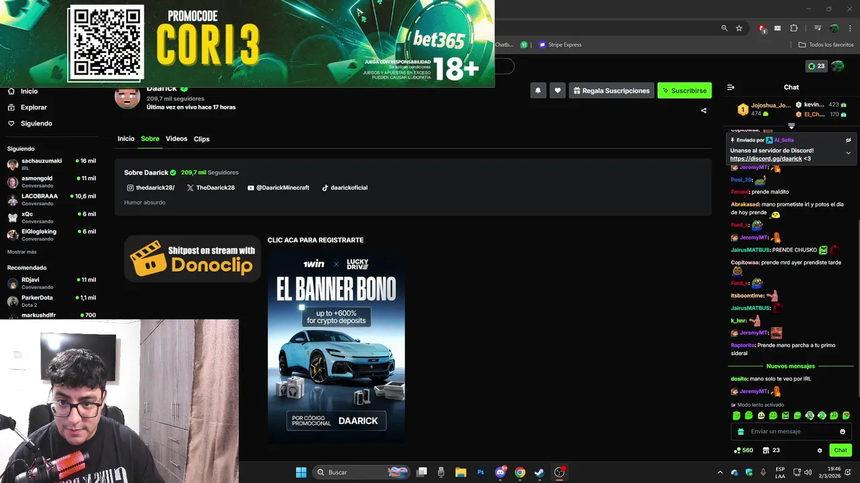860x483 pixels.
Task: Click the Regala Suscripciones button
Action: point(611,91)
